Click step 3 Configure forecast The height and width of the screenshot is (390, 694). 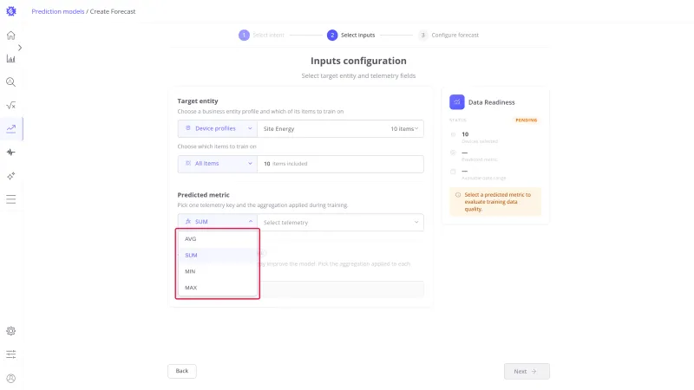click(448, 35)
